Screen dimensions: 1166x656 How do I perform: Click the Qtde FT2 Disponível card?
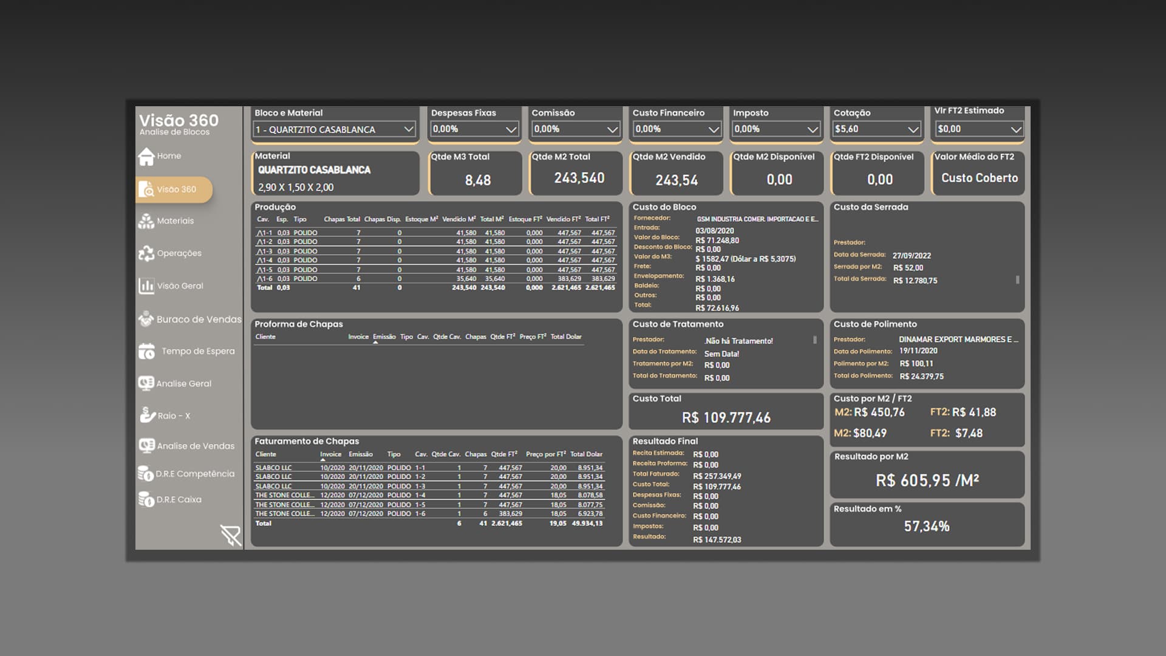pos(878,173)
